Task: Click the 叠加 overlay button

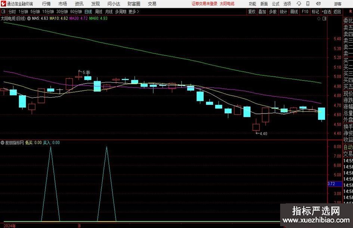Action: [x=262, y=12]
